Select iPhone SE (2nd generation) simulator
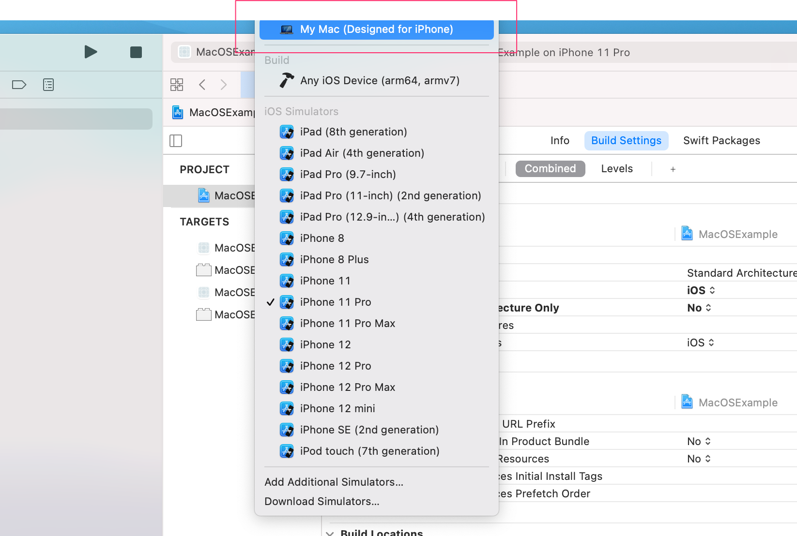The width and height of the screenshot is (797, 536). [x=377, y=430]
